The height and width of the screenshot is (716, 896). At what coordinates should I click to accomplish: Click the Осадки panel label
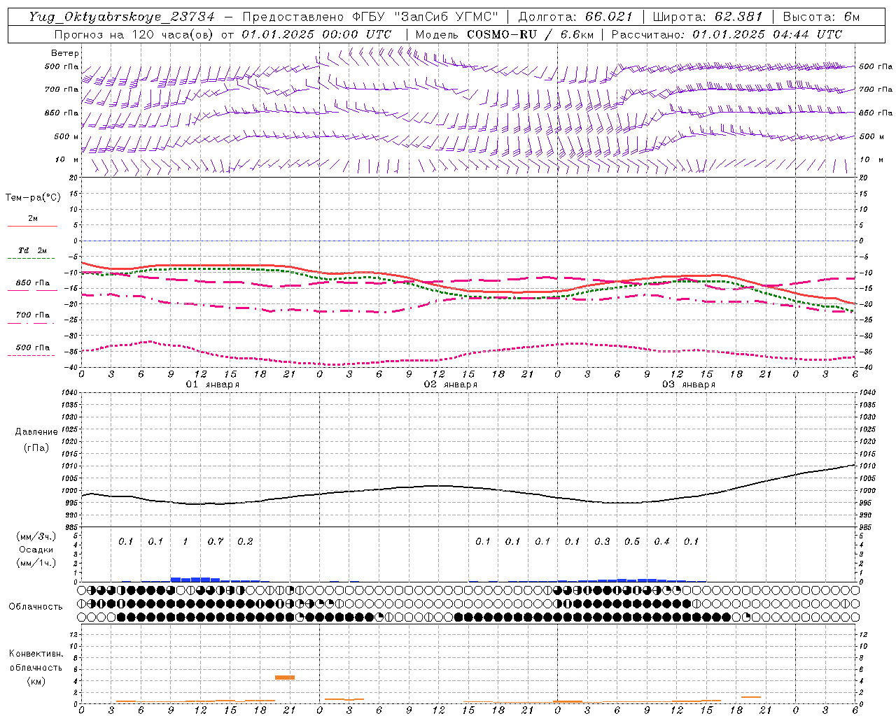tap(36, 550)
